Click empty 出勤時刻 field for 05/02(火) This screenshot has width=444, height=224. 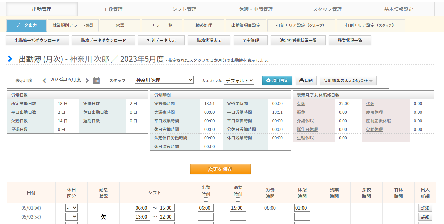pyautogui.click(x=206, y=217)
